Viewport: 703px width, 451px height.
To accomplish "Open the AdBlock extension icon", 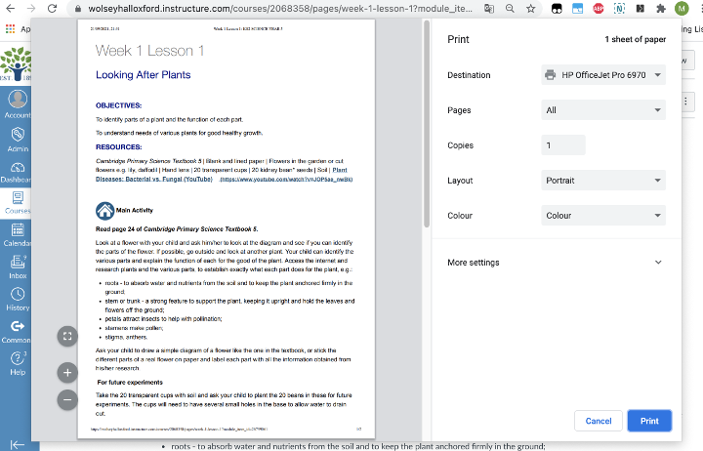I will click(599, 8).
